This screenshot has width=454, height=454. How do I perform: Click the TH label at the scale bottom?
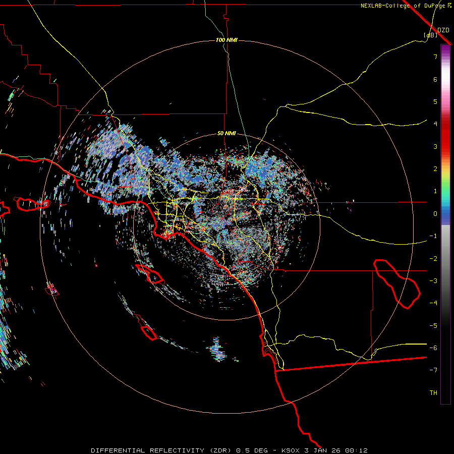click(x=433, y=393)
